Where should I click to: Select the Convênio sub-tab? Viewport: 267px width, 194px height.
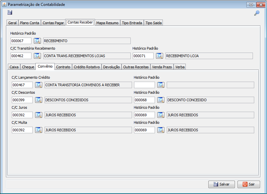45,66
